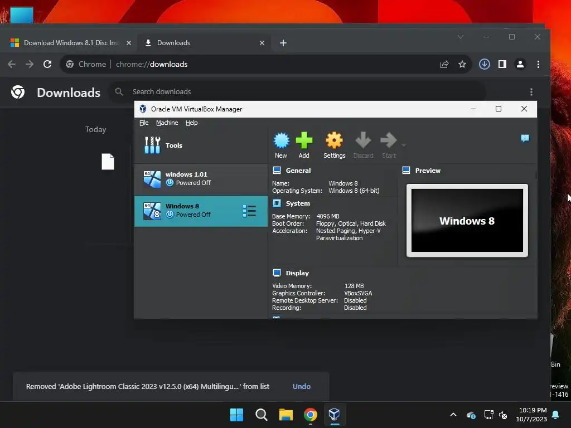Click the VBoxSVGA graphics controller value
The height and width of the screenshot is (428, 571).
click(x=358, y=293)
